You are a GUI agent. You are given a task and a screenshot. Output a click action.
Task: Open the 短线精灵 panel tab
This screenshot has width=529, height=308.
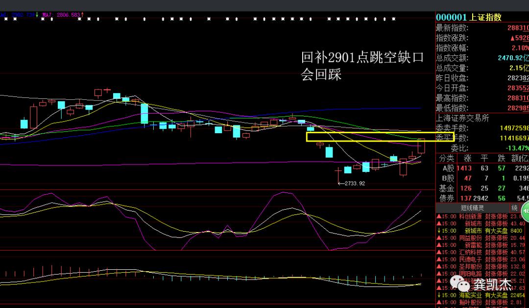[470, 208]
